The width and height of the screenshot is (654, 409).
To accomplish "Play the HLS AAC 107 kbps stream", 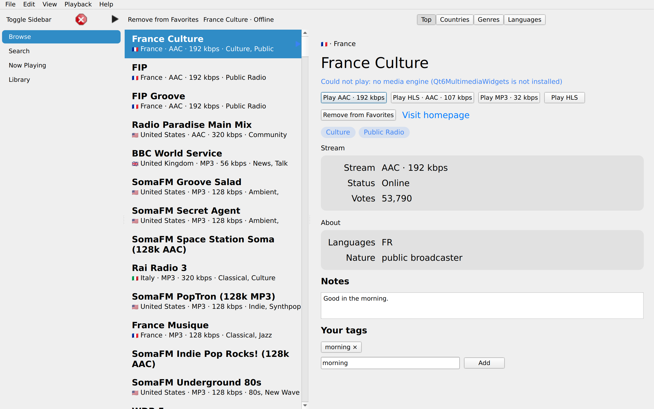I will (x=432, y=98).
